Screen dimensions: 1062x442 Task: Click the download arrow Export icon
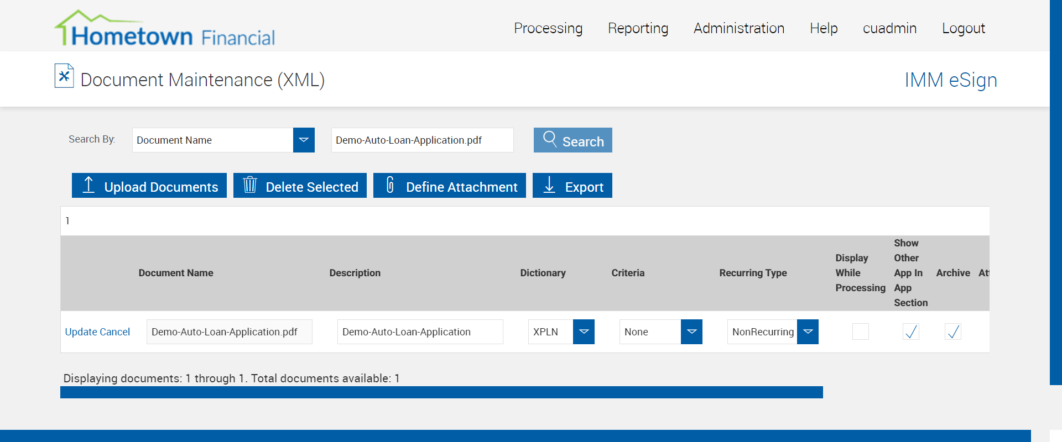(549, 185)
